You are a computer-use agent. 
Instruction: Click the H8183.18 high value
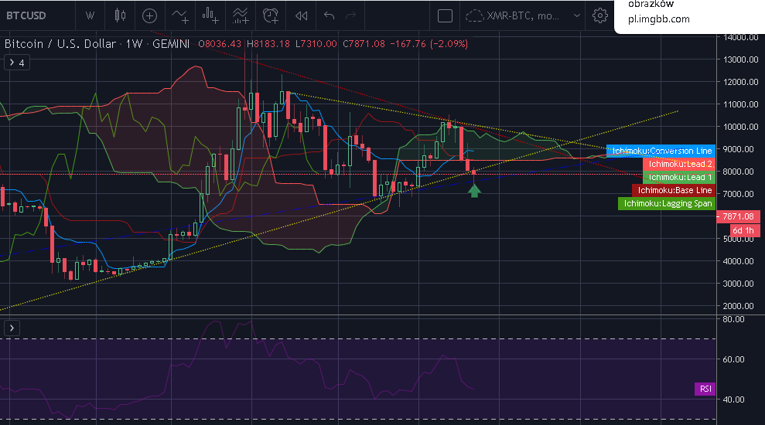[x=268, y=44]
